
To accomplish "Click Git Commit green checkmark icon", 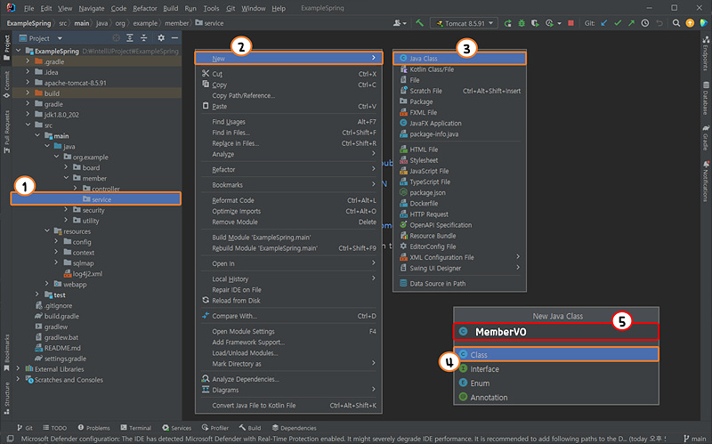I will point(618,23).
